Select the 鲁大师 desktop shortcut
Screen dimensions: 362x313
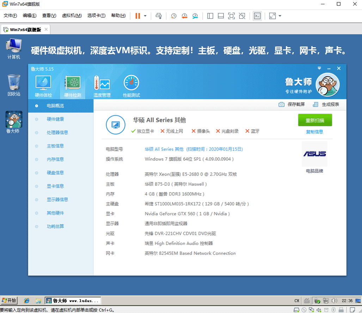pos(14,122)
